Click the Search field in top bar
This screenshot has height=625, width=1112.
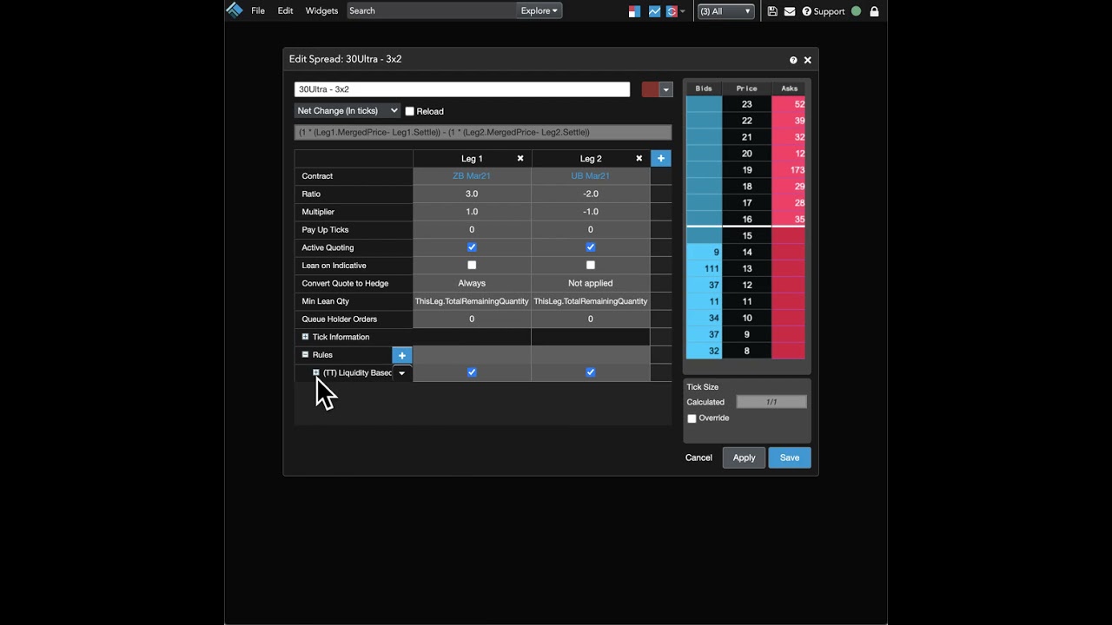coord(431,10)
